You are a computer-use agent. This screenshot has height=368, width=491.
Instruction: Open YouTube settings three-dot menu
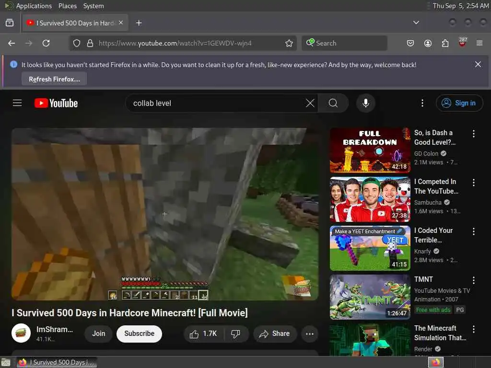[422, 103]
